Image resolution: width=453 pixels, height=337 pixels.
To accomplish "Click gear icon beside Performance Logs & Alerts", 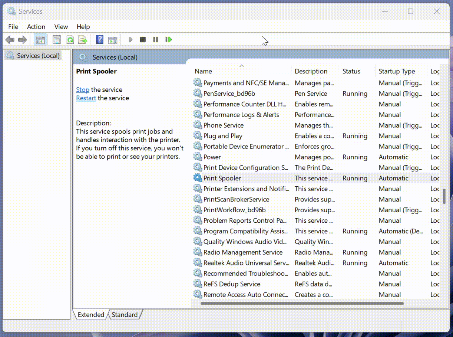I will [x=198, y=115].
